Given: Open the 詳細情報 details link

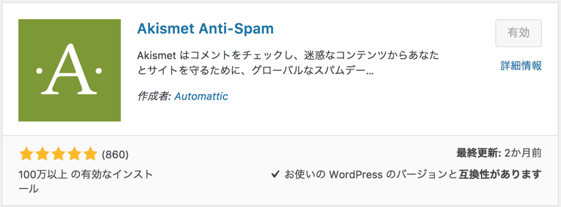Looking at the screenshot, I should click(521, 66).
